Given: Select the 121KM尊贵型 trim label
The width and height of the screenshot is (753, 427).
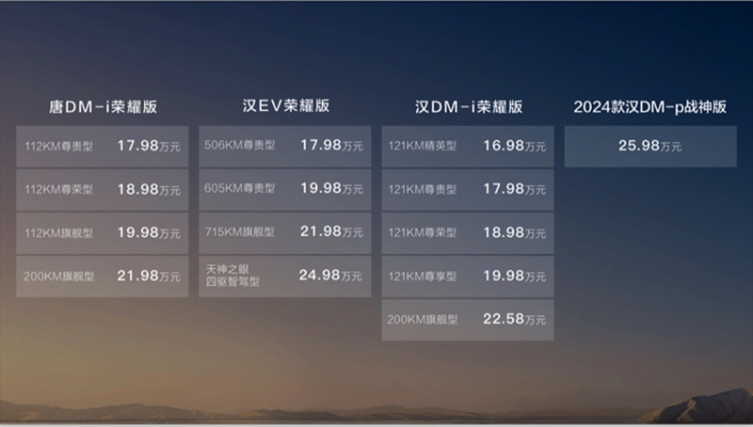Looking at the screenshot, I should coord(422,189).
